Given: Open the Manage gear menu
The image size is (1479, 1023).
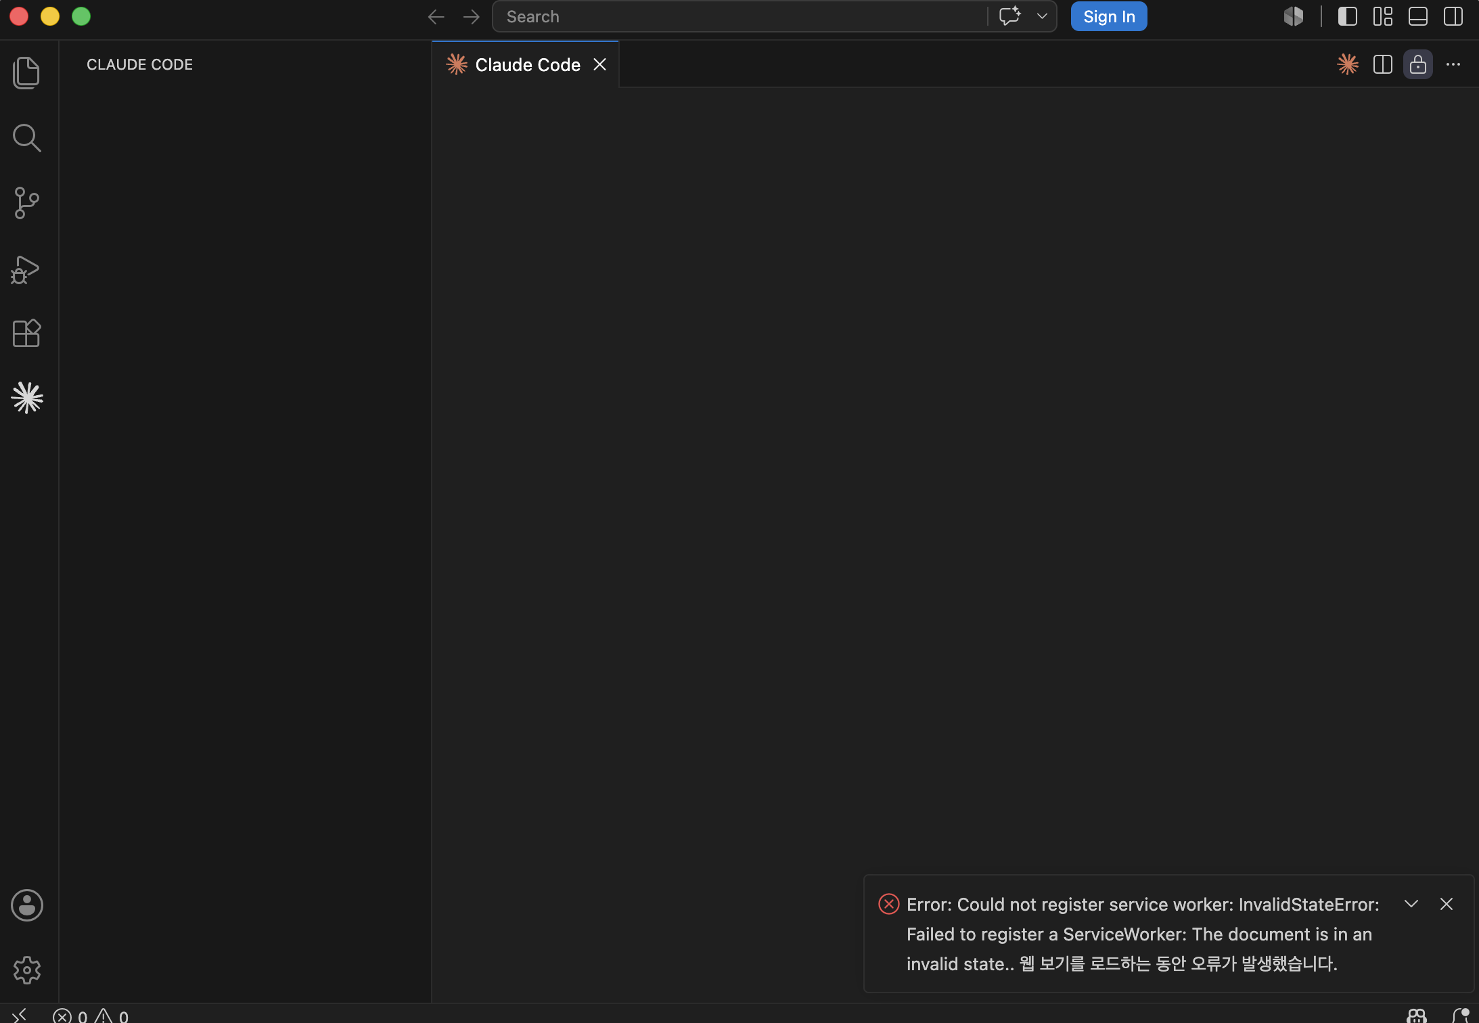Looking at the screenshot, I should pos(27,970).
